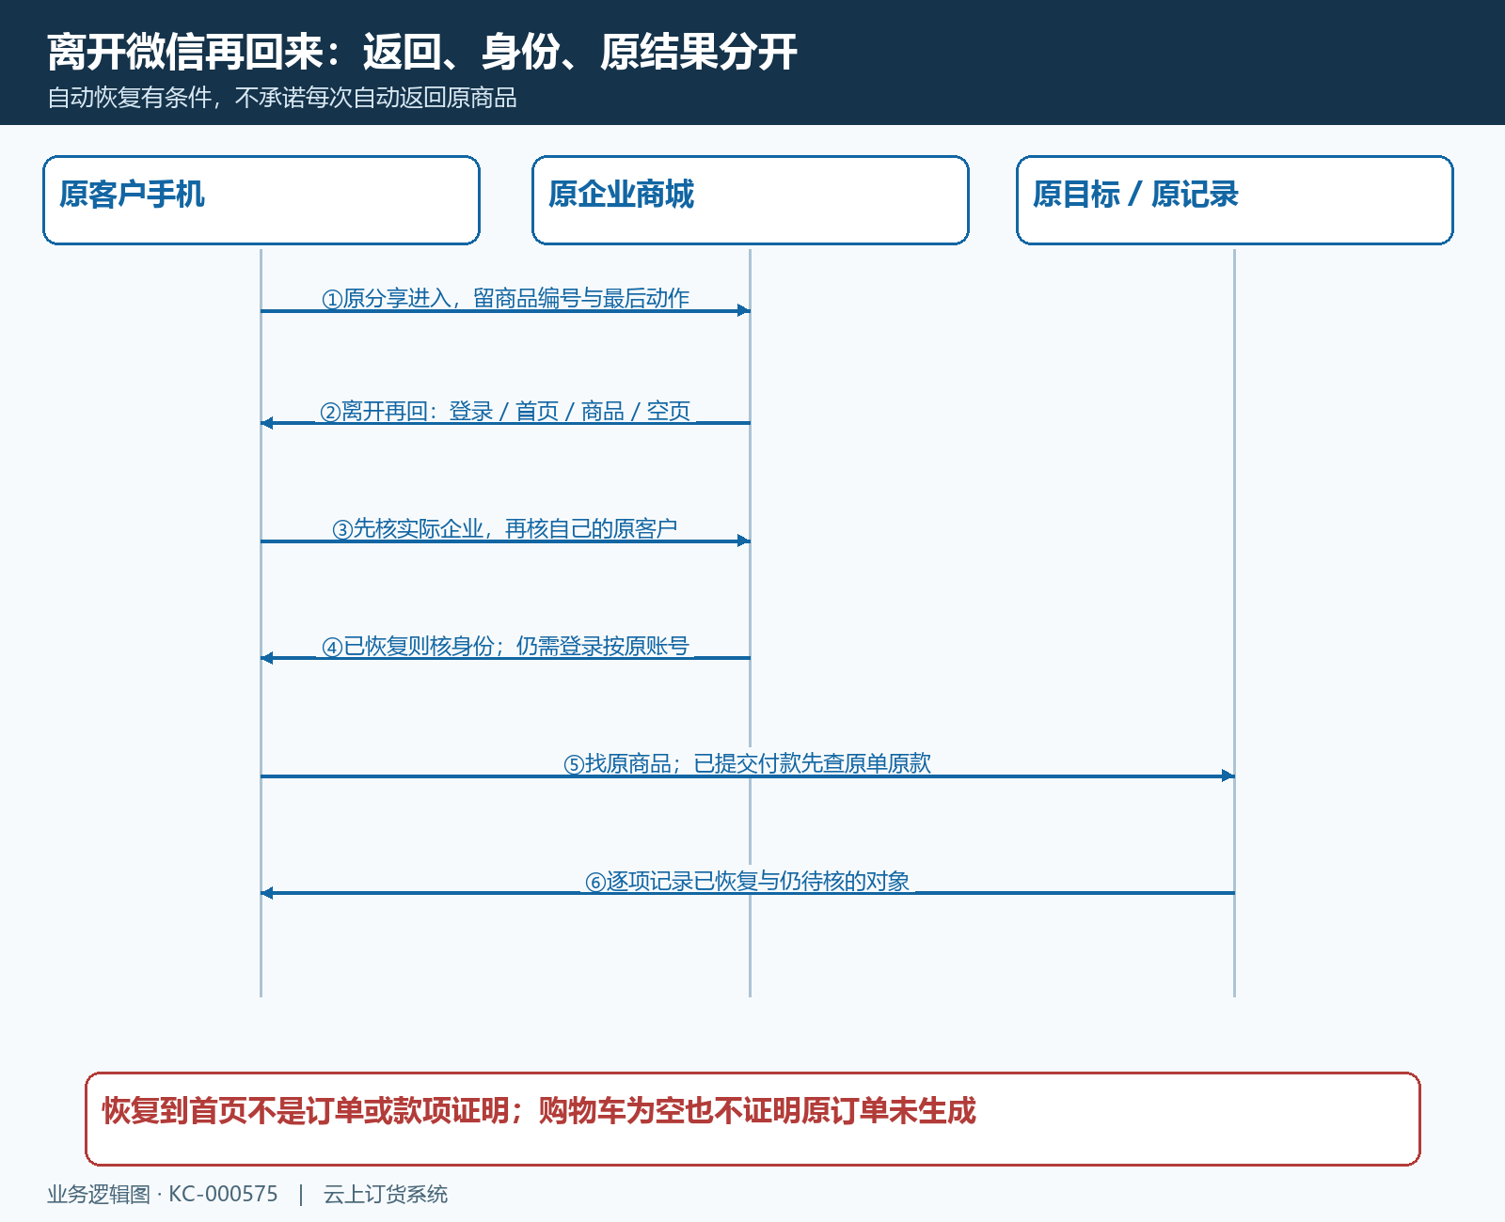
Task: Select the 原目标 / 原记录 participant box
Action: (x=1235, y=200)
